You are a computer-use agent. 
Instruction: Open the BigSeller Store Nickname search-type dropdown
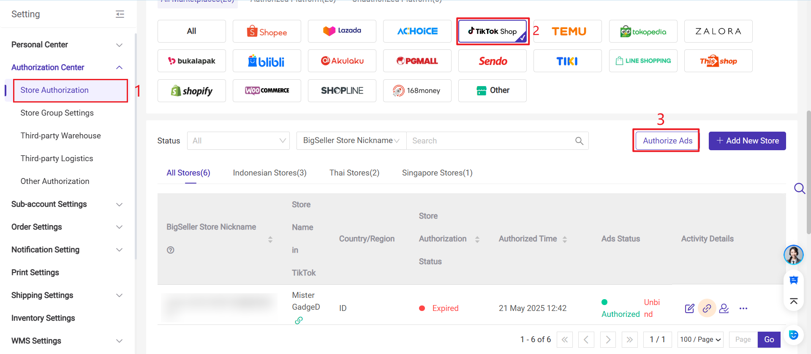click(351, 141)
